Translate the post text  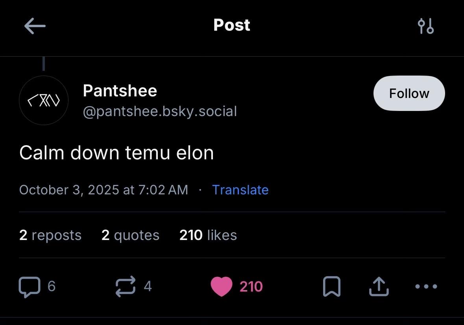tap(240, 190)
